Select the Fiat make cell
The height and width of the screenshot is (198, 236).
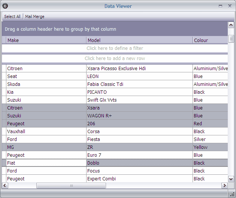(x=46, y=163)
